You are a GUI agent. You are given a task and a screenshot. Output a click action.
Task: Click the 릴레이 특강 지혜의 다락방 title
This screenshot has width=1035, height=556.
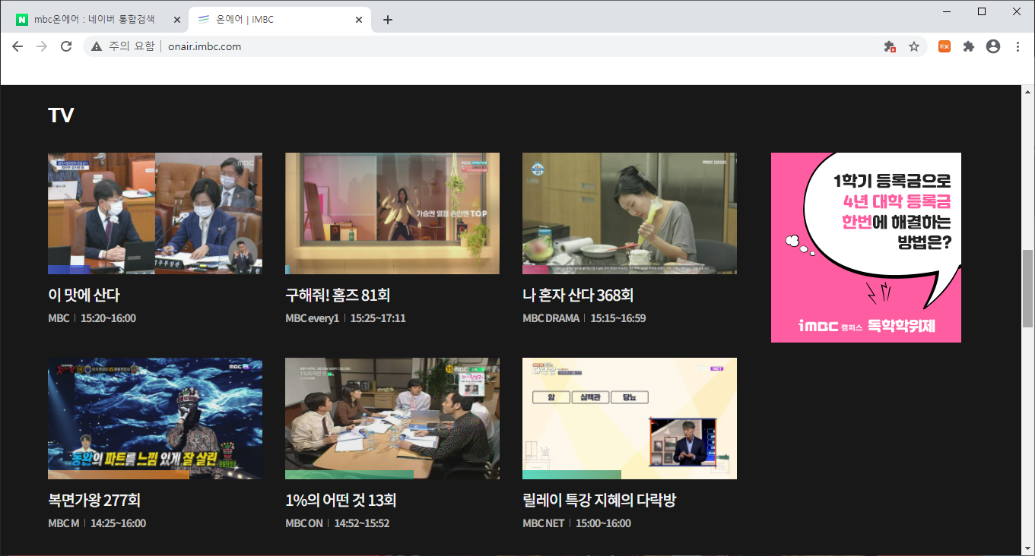[599, 501]
